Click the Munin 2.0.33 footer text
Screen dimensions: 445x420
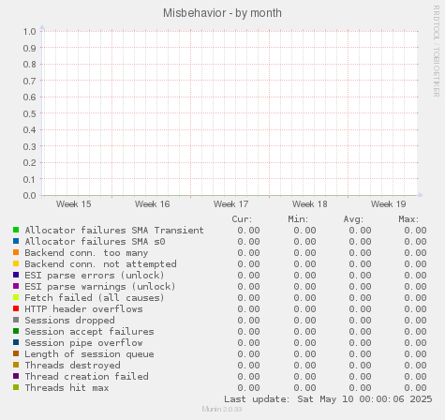coord(222,409)
